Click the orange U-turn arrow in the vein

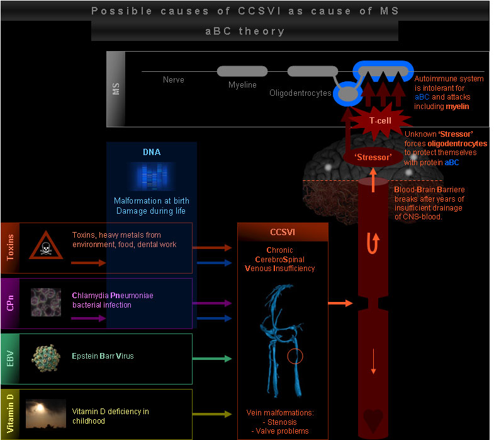click(x=374, y=242)
